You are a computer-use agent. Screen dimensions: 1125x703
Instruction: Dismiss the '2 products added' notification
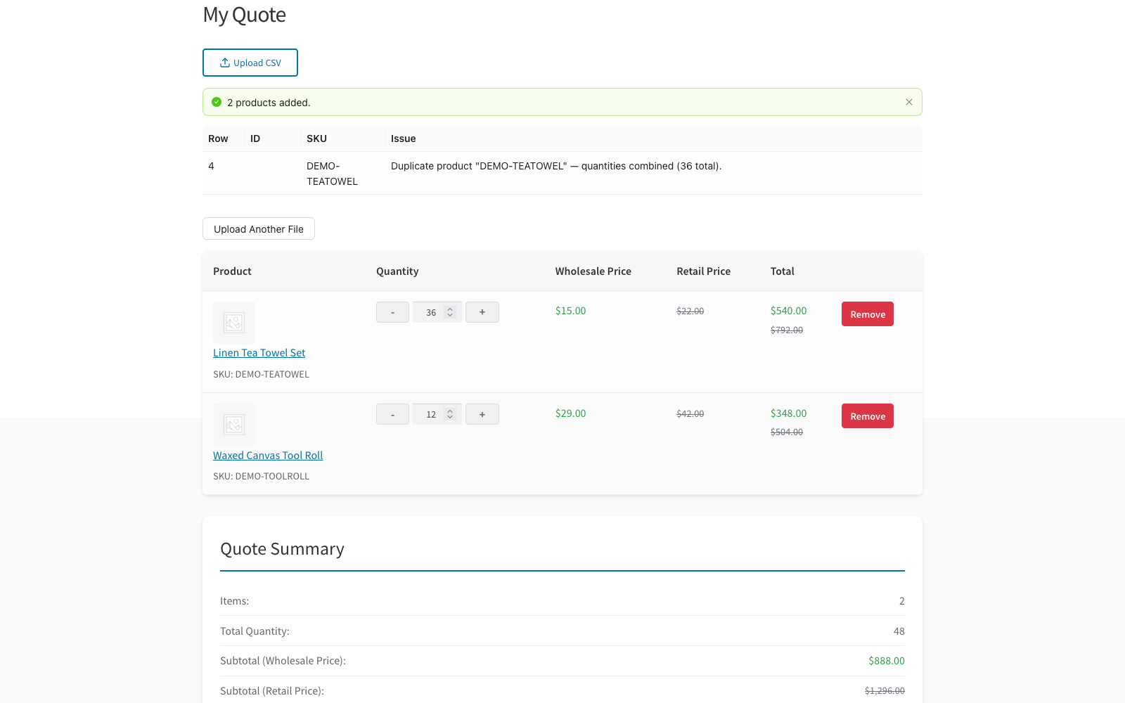pyautogui.click(x=909, y=102)
